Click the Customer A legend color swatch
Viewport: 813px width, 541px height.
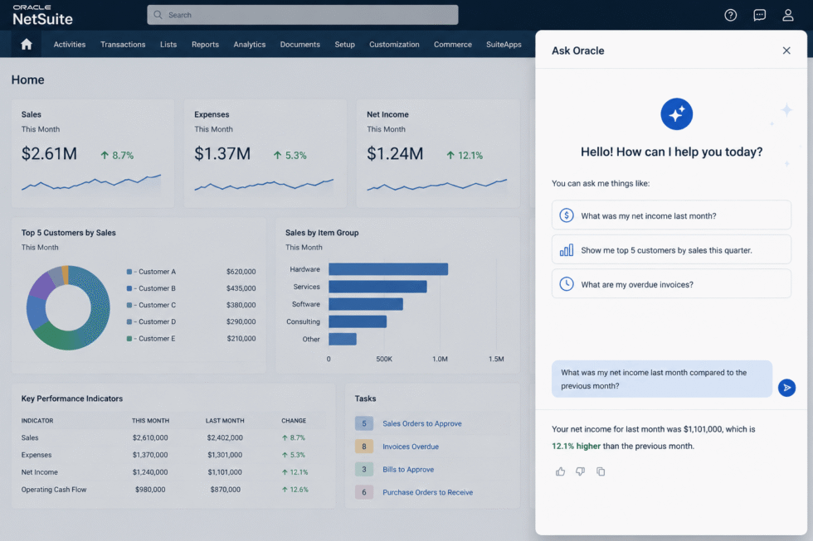point(129,271)
